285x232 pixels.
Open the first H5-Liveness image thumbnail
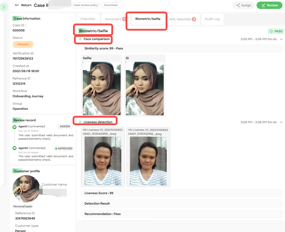pyautogui.click(x=103, y=161)
